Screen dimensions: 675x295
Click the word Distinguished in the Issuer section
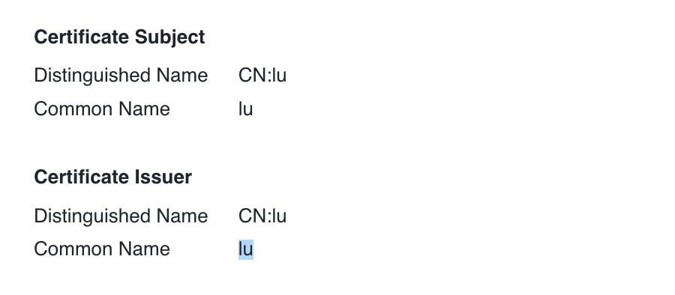[x=92, y=216]
